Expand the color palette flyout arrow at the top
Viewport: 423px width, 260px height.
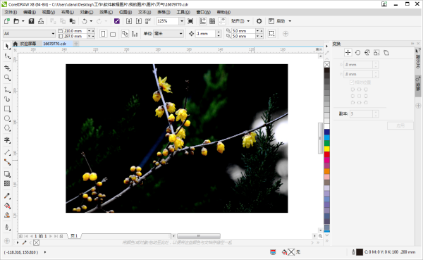tap(326, 46)
